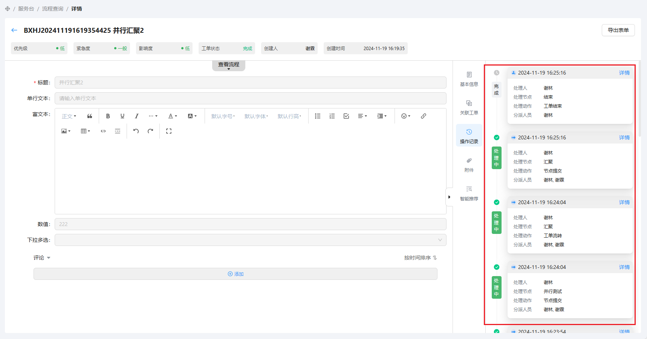Image resolution: width=647 pixels, height=339 pixels.
Task: Go to 流程查询 breadcrumb
Action: (x=53, y=9)
